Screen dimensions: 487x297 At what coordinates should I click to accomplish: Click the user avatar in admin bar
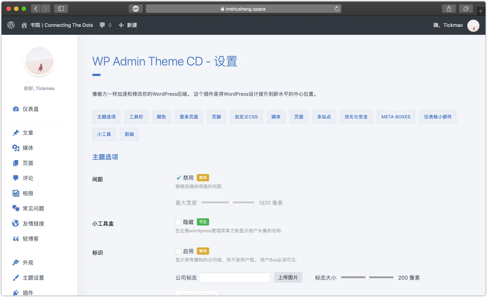[x=473, y=25]
